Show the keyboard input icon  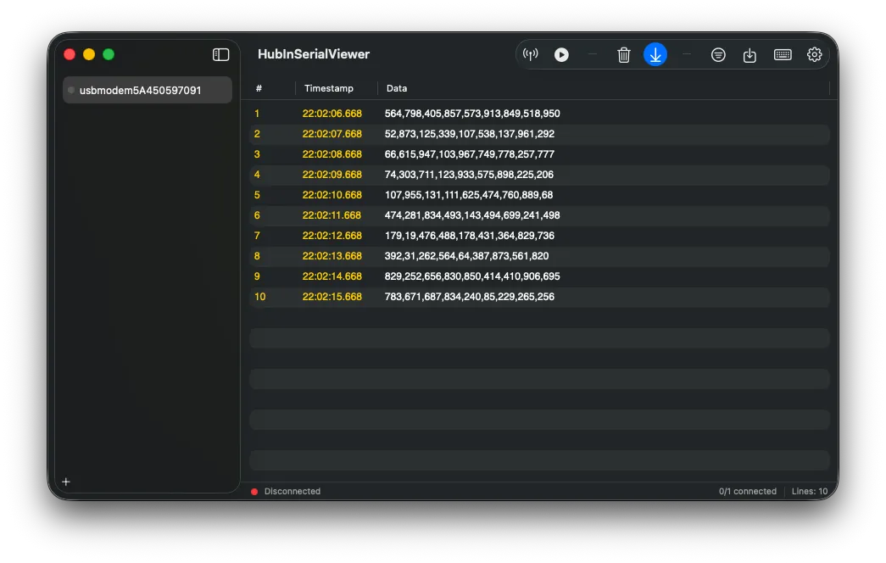[x=782, y=54]
